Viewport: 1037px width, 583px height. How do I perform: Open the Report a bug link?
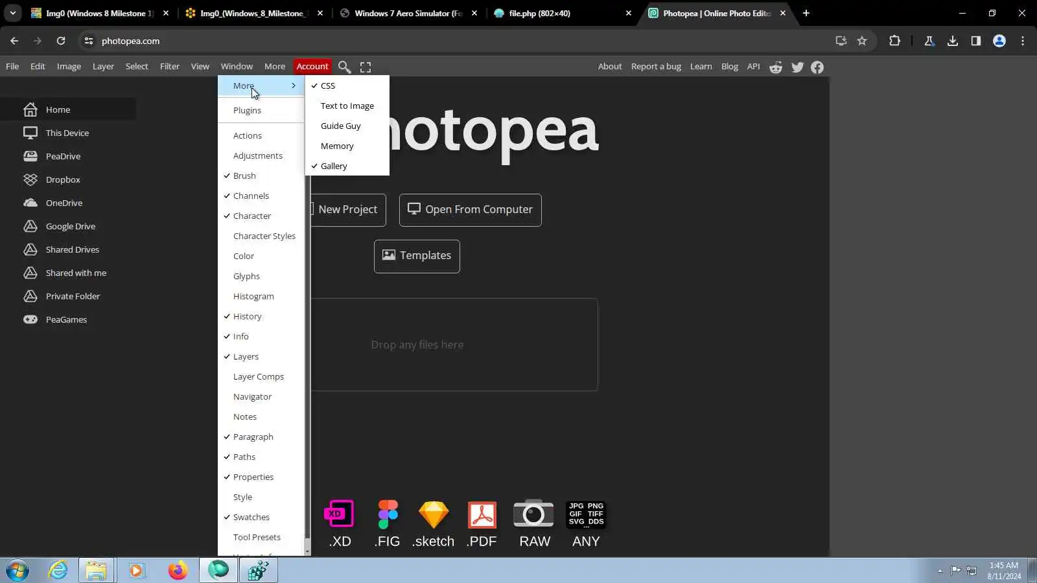656,66
